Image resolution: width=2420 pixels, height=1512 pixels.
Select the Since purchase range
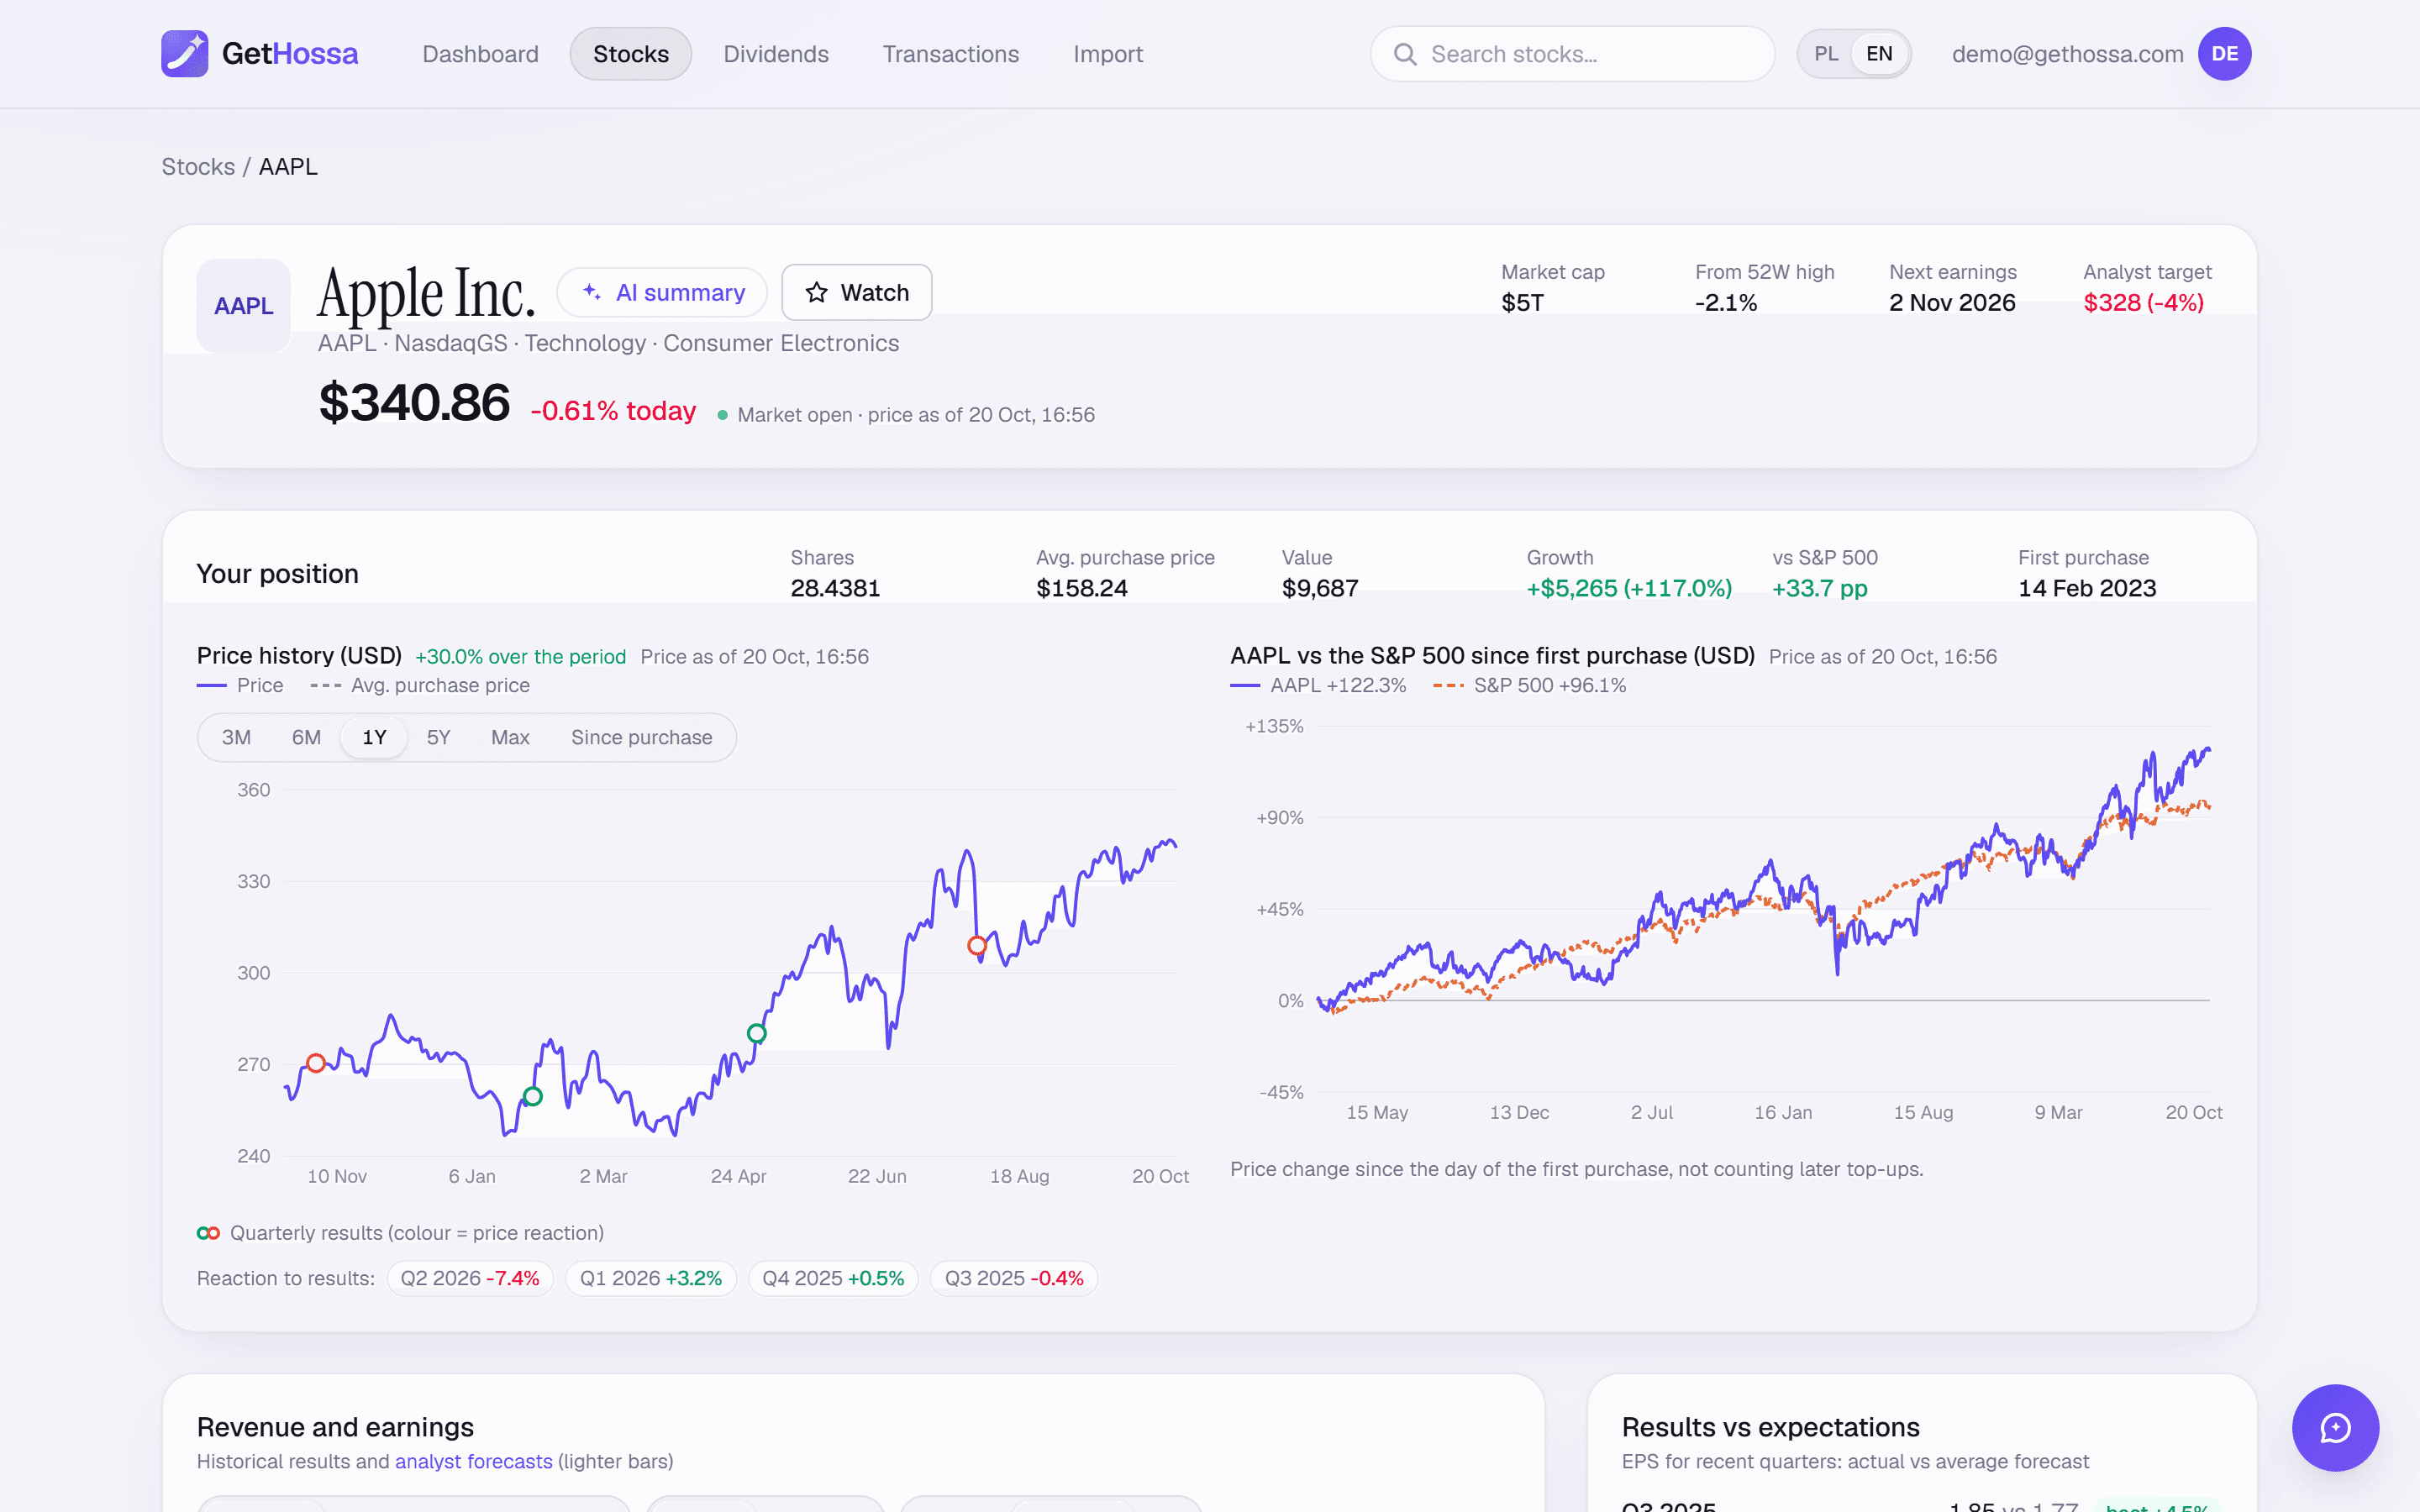[642, 737]
